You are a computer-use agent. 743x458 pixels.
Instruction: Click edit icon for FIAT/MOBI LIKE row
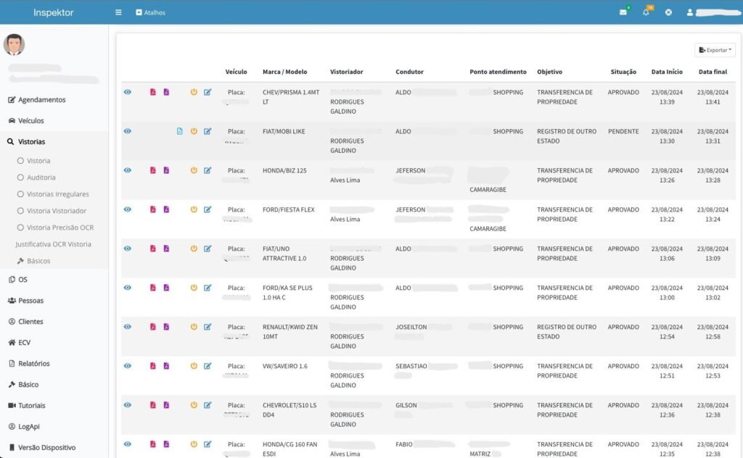(208, 131)
